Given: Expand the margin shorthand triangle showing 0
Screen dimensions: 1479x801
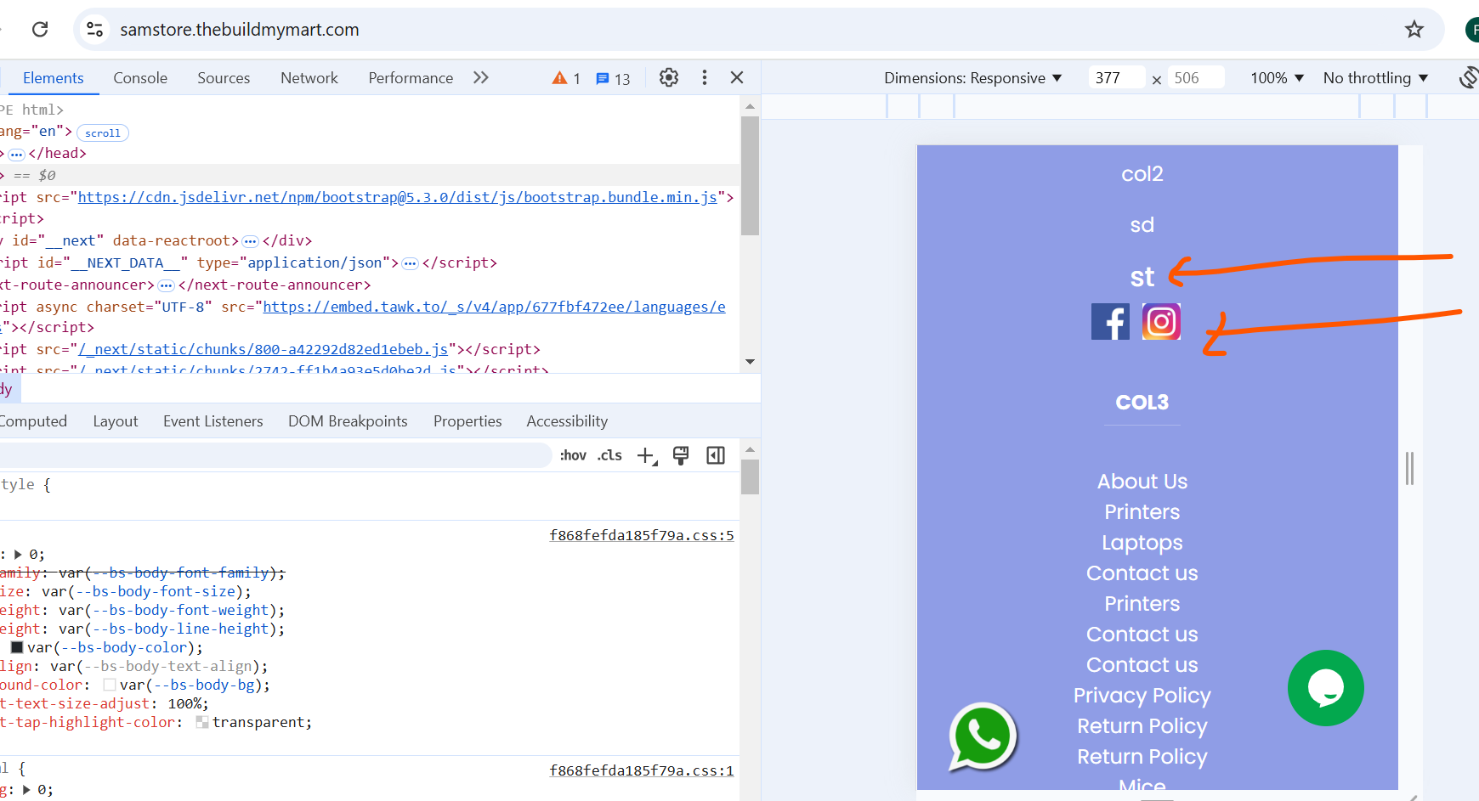Looking at the screenshot, I should (x=18, y=555).
